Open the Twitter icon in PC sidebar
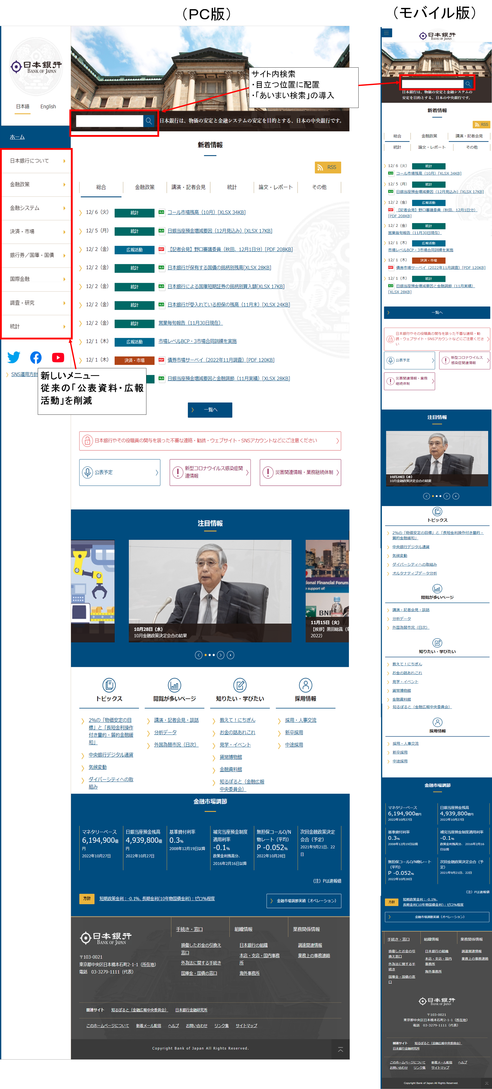 [x=14, y=357]
